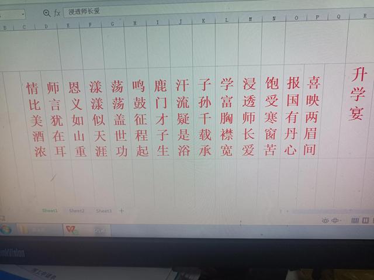374x280 pixels.
Task: Switch to page layout view icon
Action: pyautogui.click(x=365, y=220)
